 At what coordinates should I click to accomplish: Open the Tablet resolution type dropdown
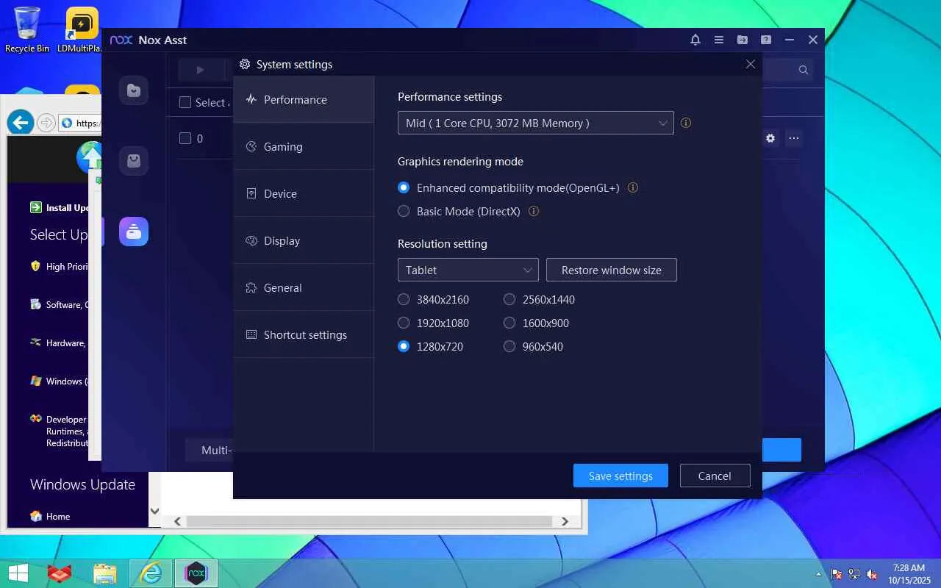(x=468, y=270)
